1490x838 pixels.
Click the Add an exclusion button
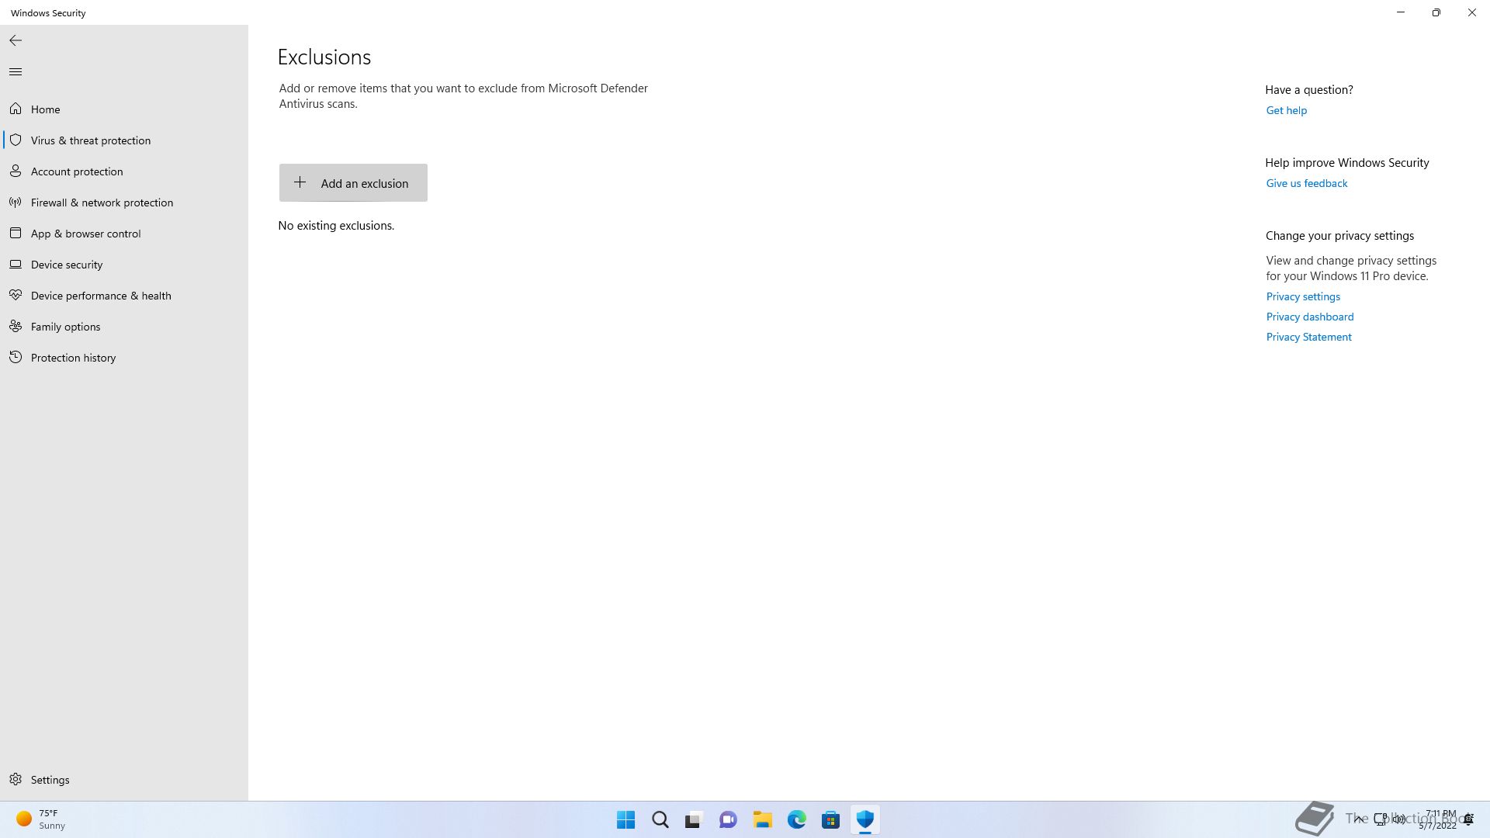[353, 182]
